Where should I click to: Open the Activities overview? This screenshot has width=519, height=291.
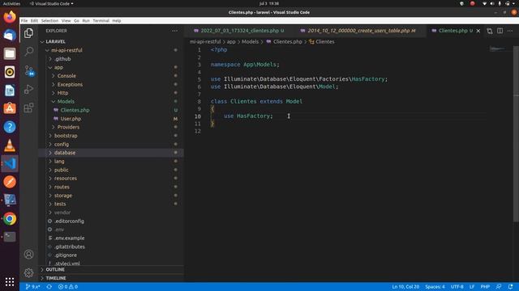pyautogui.click(x=11, y=3)
